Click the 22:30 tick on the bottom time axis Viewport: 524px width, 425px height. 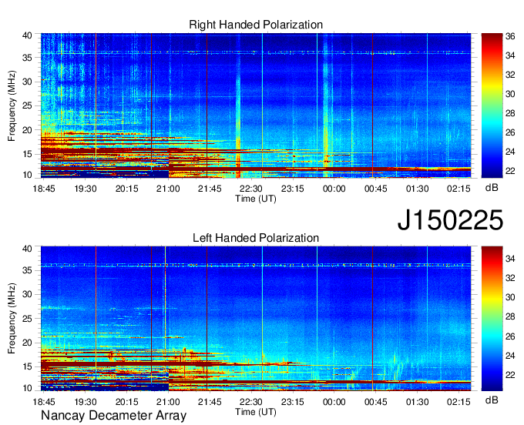[251, 402]
